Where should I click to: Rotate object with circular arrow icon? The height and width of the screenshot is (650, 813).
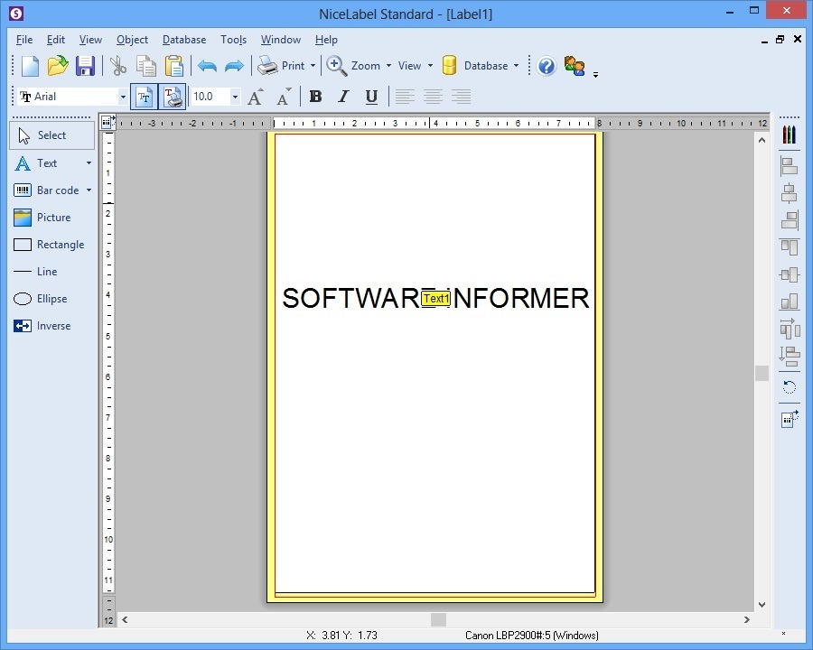pyautogui.click(x=790, y=387)
